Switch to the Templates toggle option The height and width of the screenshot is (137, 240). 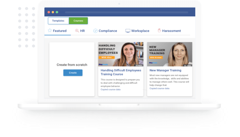(58, 21)
